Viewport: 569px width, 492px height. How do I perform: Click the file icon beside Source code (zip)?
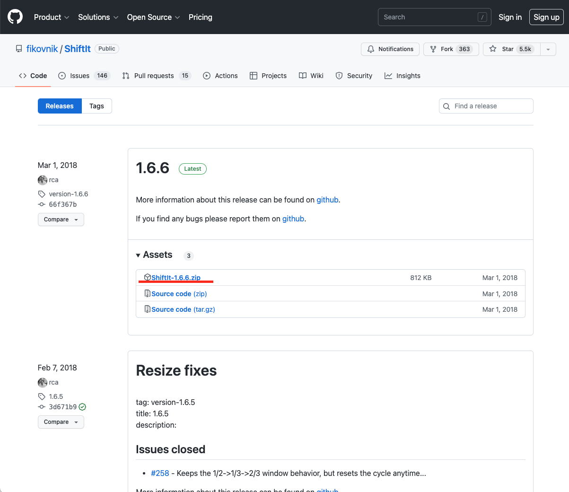pyautogui.click(x=148, y=293)
